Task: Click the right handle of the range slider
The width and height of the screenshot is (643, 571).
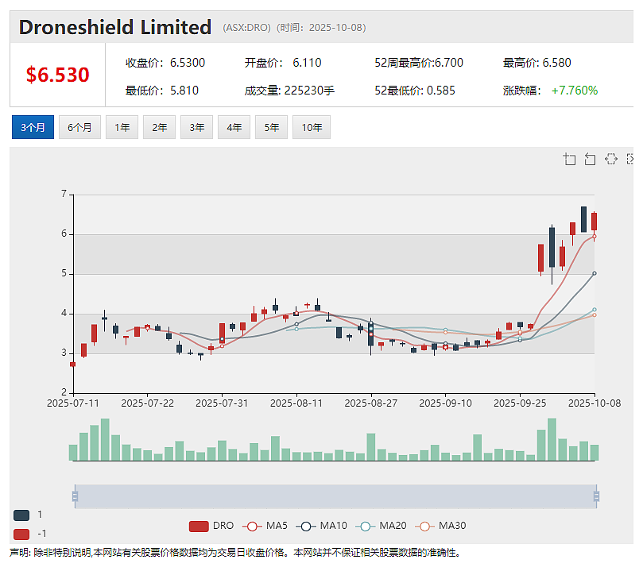Action: click(596, 496)
